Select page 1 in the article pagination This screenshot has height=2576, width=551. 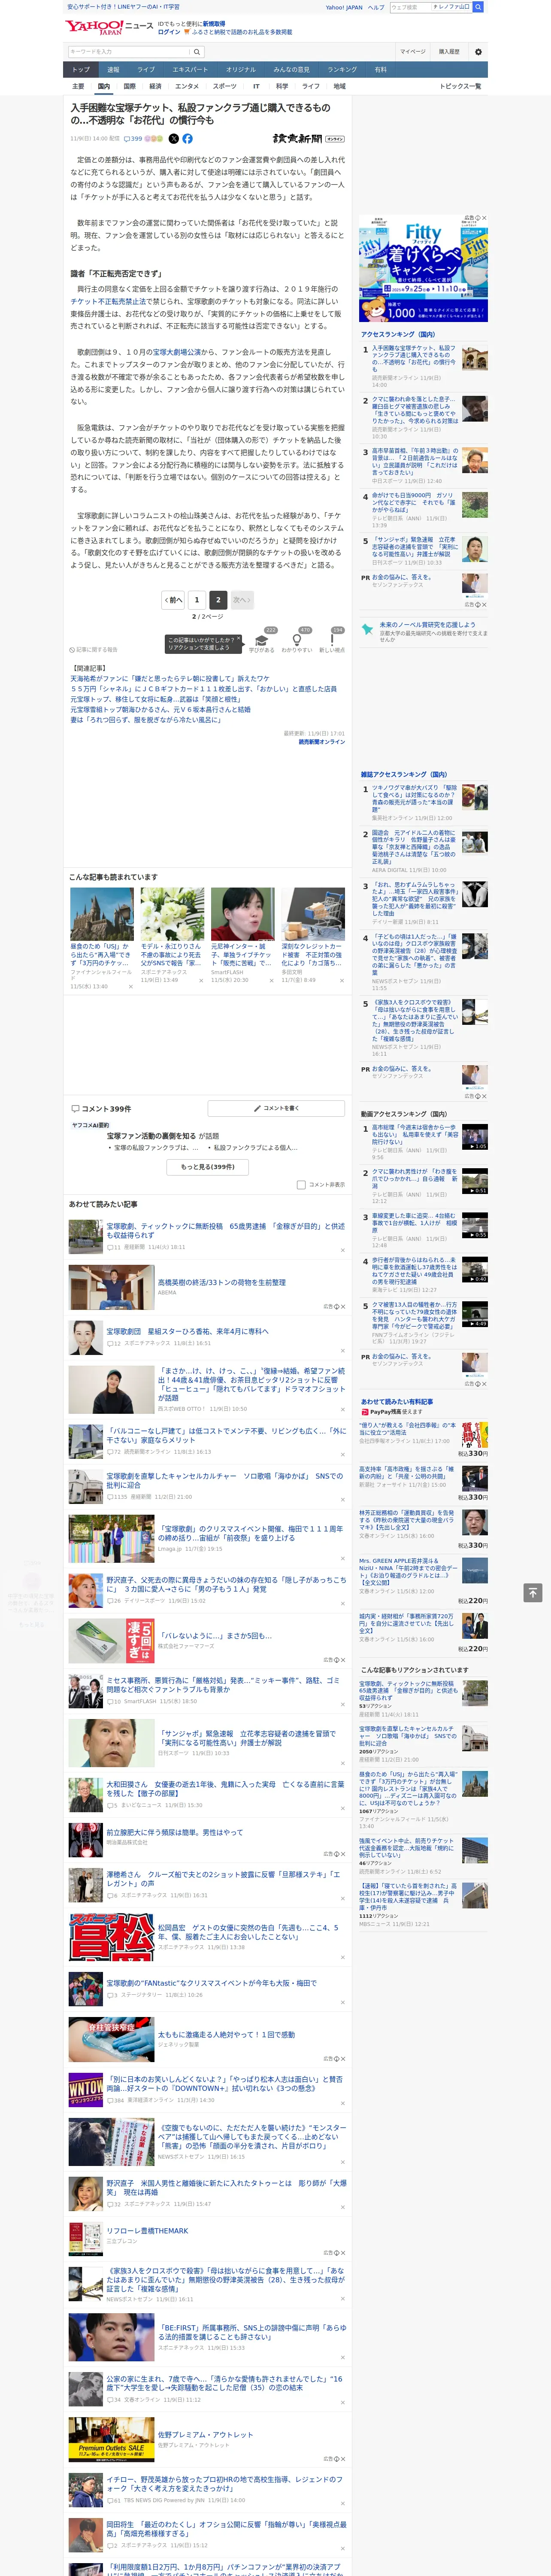coord(197,600)
